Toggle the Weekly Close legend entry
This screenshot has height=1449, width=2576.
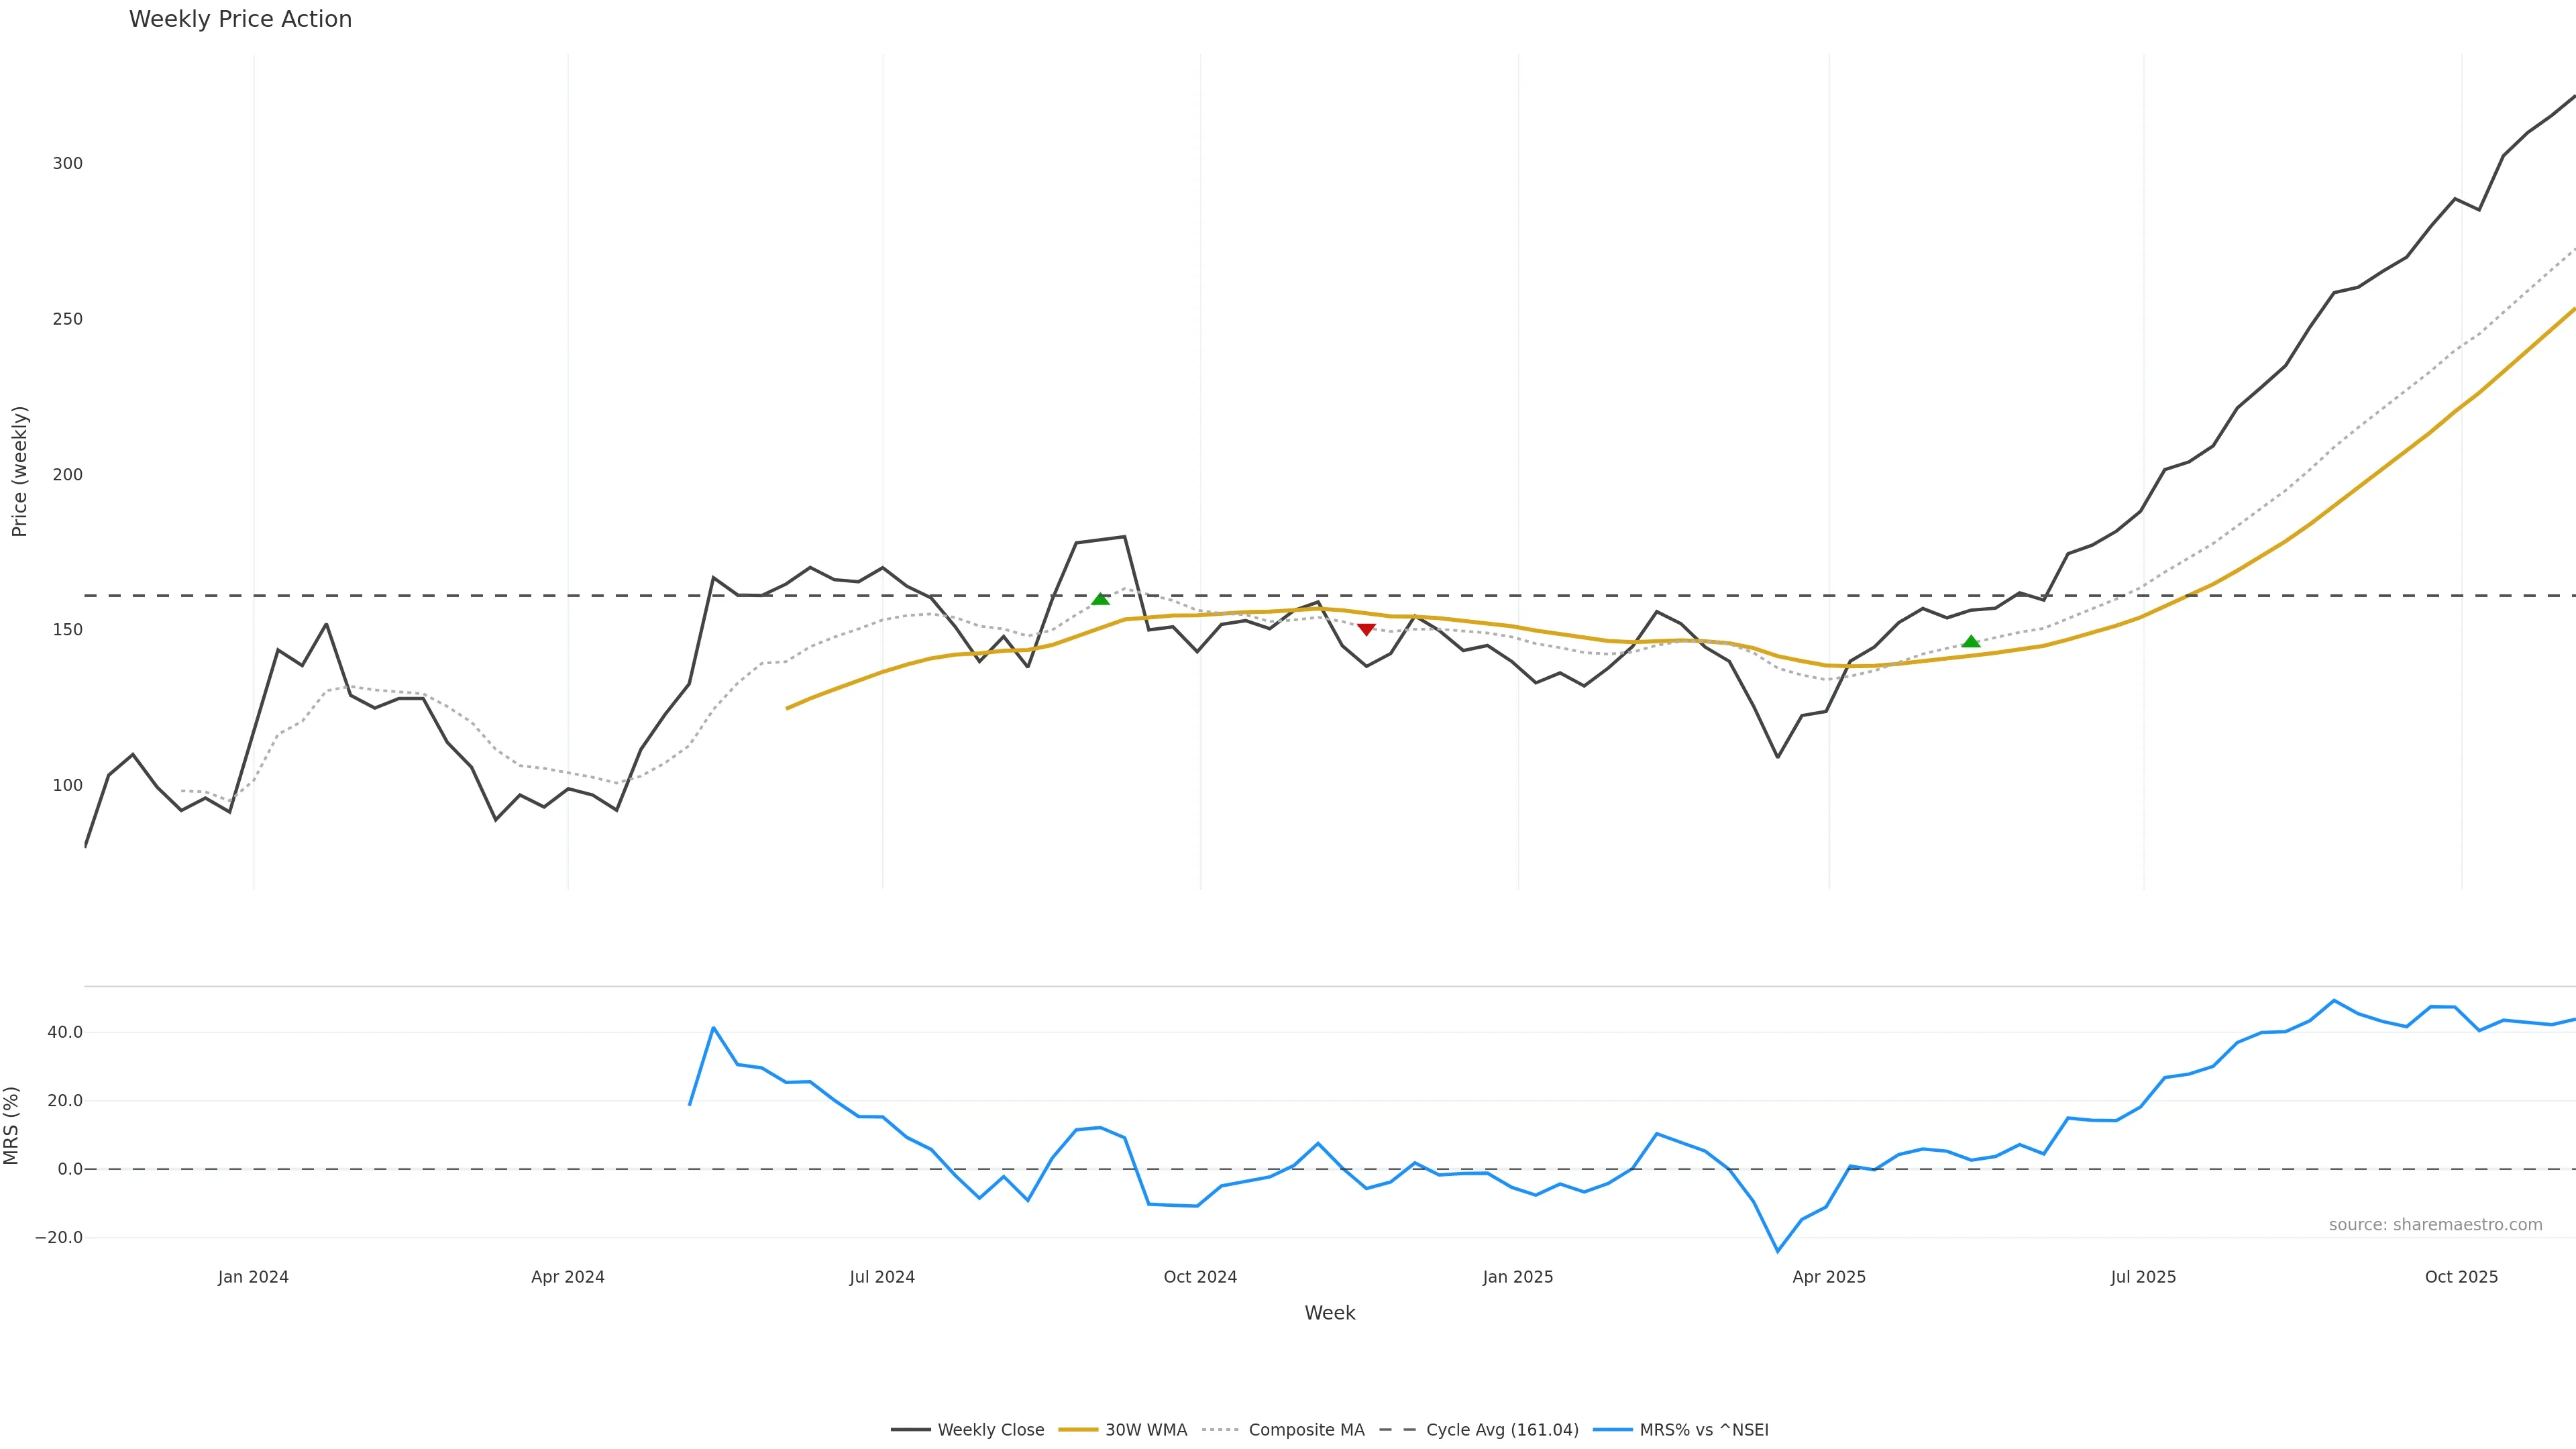coord(968,1430)
